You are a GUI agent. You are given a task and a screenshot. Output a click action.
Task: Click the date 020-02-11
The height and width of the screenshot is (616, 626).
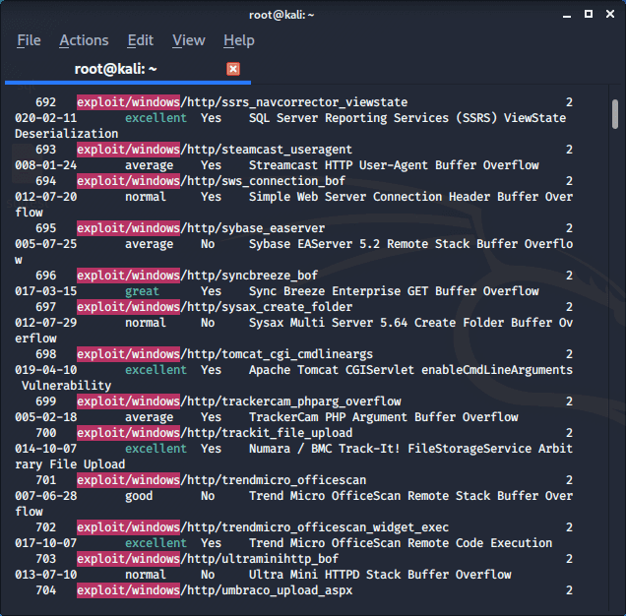coord(46,118)
